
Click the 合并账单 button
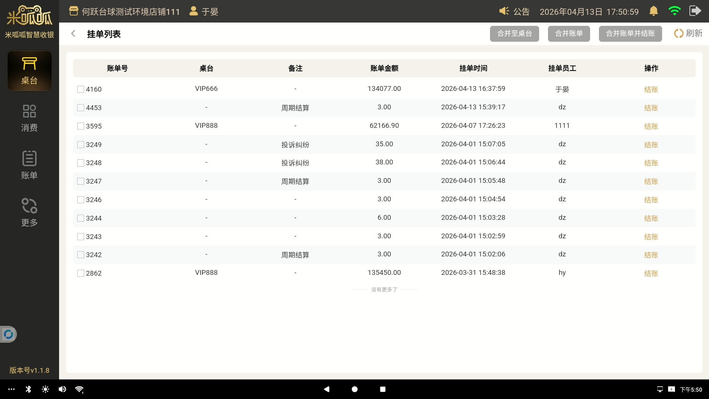[569, 34]
